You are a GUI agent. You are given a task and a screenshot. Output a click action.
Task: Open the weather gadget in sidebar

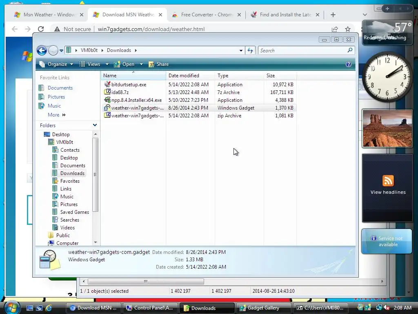pos(387,33)
